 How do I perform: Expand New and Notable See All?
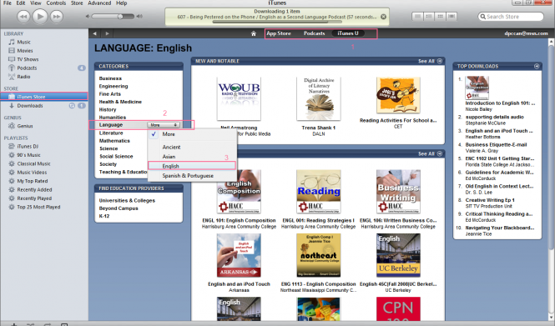(430, 61)
